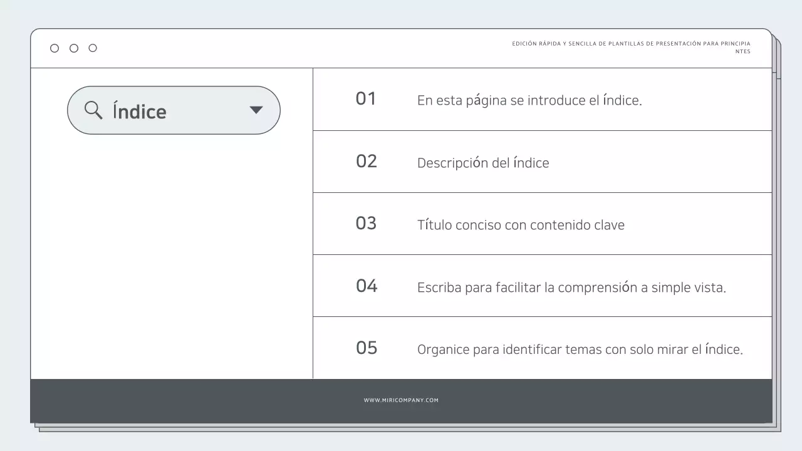Click the third window control circle
The width and height of the screenshot is (802, 451).
[x=93, y=48]
